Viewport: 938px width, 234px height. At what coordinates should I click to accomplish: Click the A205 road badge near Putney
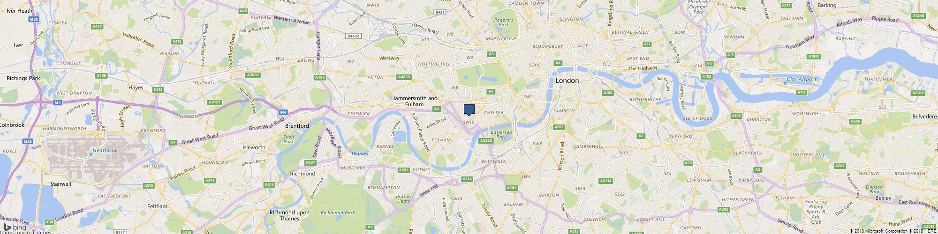(x=404, y=170)
